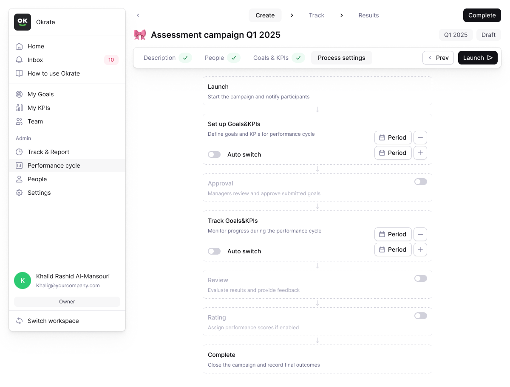Screen dimensions: 510x387
Task: Click the user avatar K
Action: click(23, 280)
